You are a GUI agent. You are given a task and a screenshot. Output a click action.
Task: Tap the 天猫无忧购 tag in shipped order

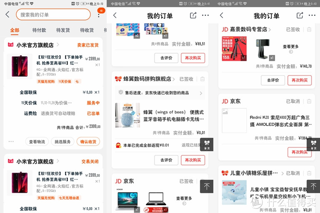point(46,82)
